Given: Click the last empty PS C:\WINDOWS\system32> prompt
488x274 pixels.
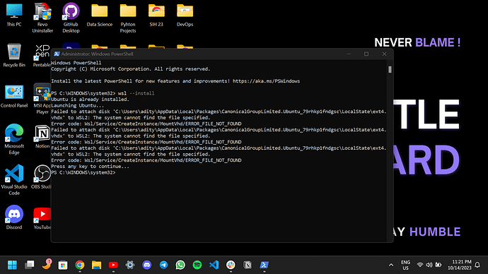Looking at the screenshot, I should 83,172.
